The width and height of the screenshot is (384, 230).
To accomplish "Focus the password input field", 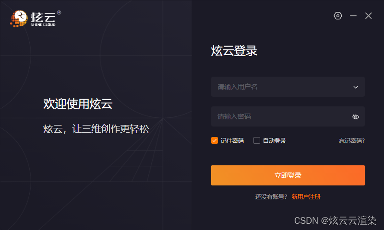I will 288,116.
